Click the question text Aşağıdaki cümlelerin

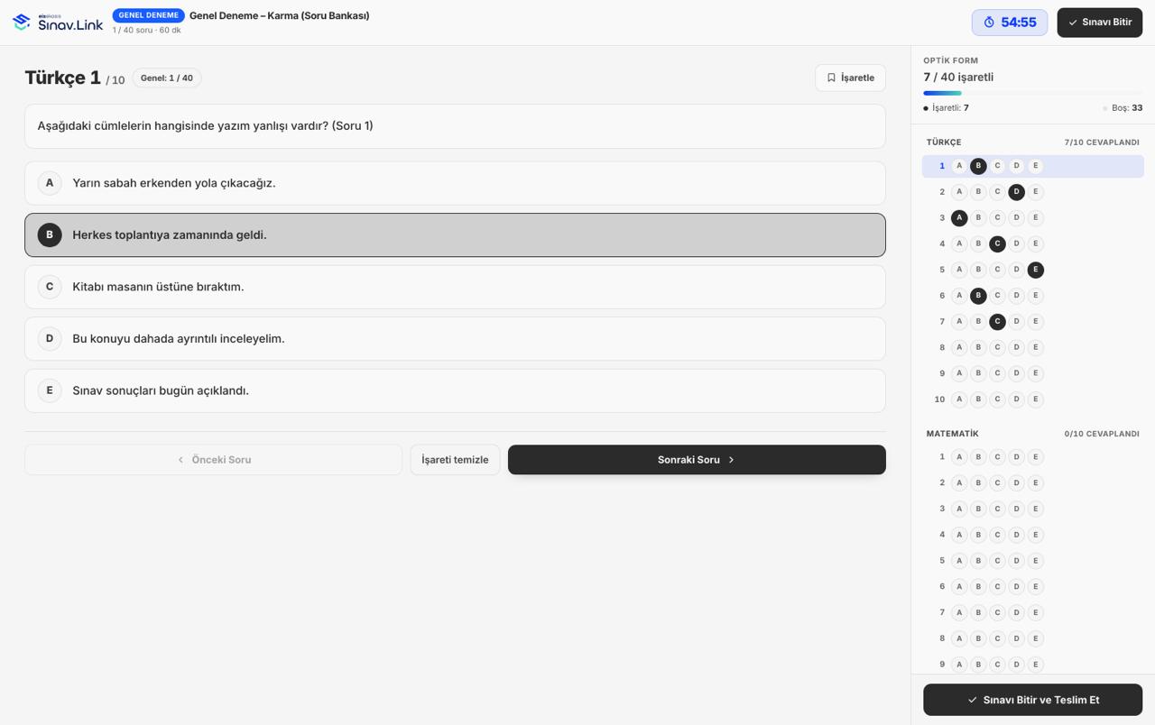pyautogui.click(x=205, y=126)
